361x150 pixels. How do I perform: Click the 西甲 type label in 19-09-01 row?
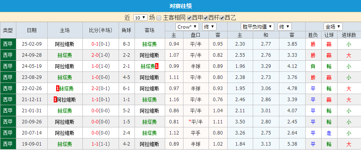[x=8, y=144]
